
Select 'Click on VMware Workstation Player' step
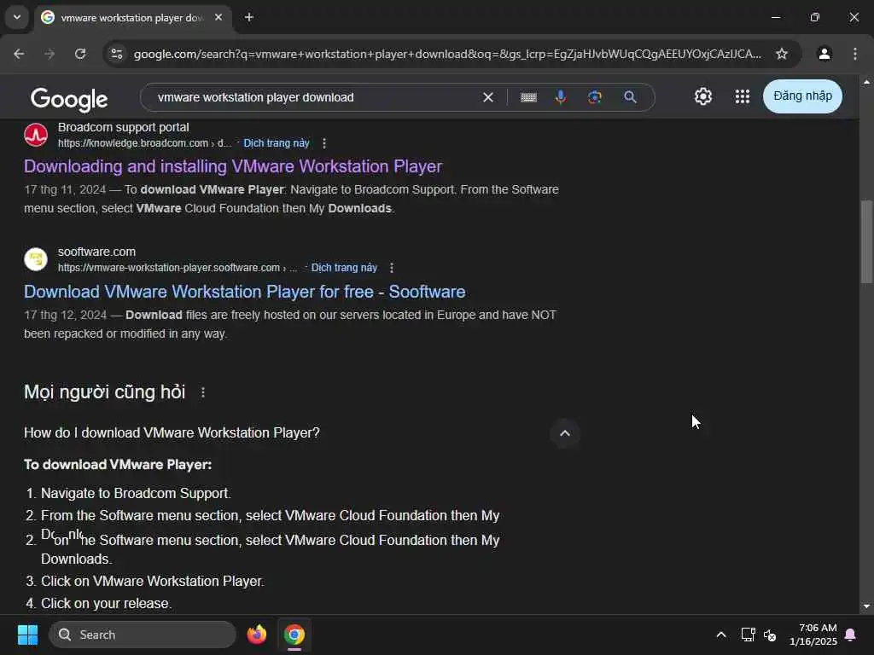point(152,581)
